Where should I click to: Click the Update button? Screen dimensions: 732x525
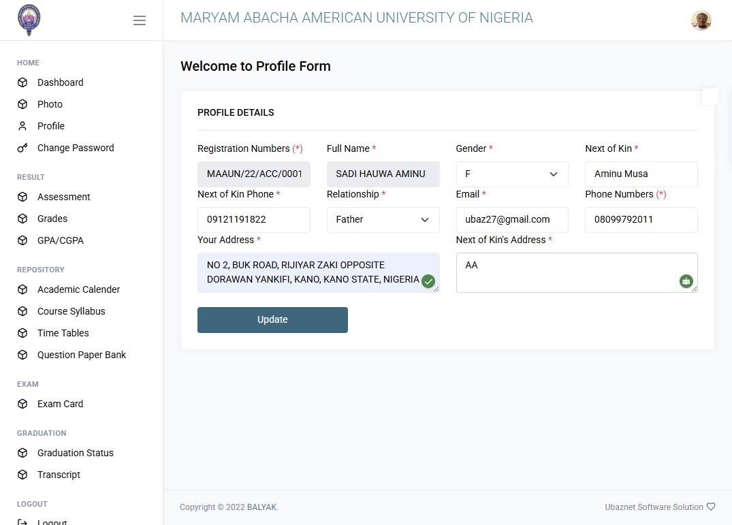[272, 319]
